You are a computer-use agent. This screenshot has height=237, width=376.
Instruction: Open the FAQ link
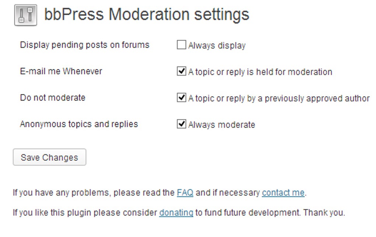coord(185,192)
